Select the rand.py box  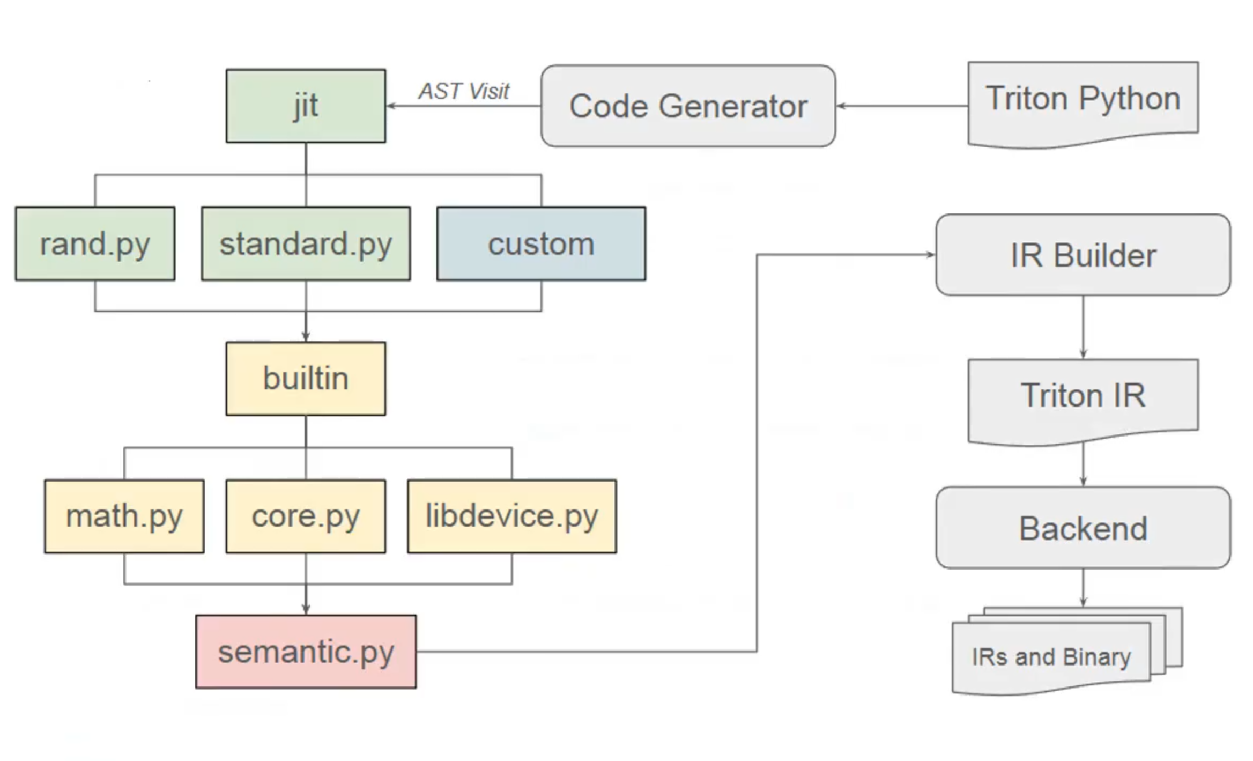point(95,243)
